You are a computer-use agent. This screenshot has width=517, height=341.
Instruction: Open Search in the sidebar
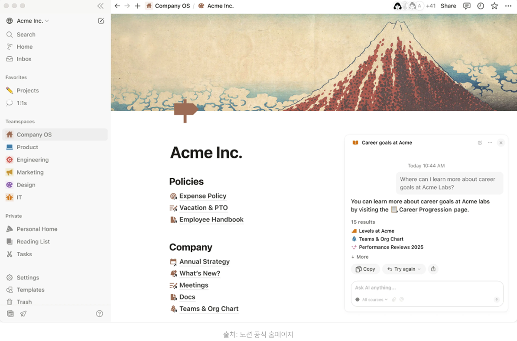click(x=55, y=35)
